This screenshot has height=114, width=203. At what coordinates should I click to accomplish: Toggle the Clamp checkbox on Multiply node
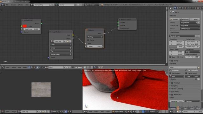click(x=88, y=40)
